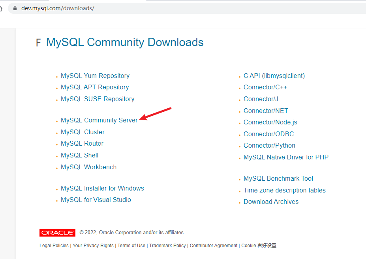Open Connector/ODBC link

click(x=268, y=134)
